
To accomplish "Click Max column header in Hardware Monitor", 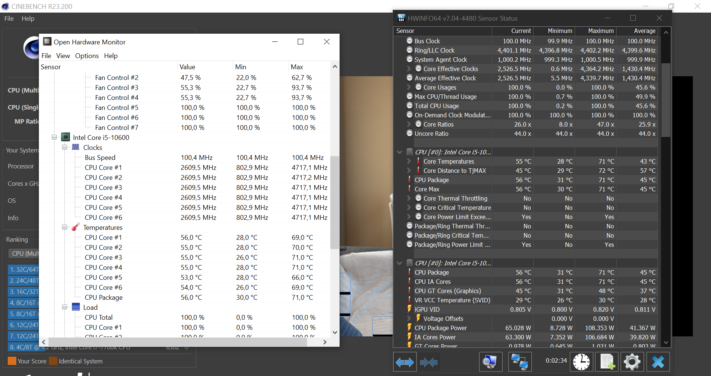I will click(309, 67).
